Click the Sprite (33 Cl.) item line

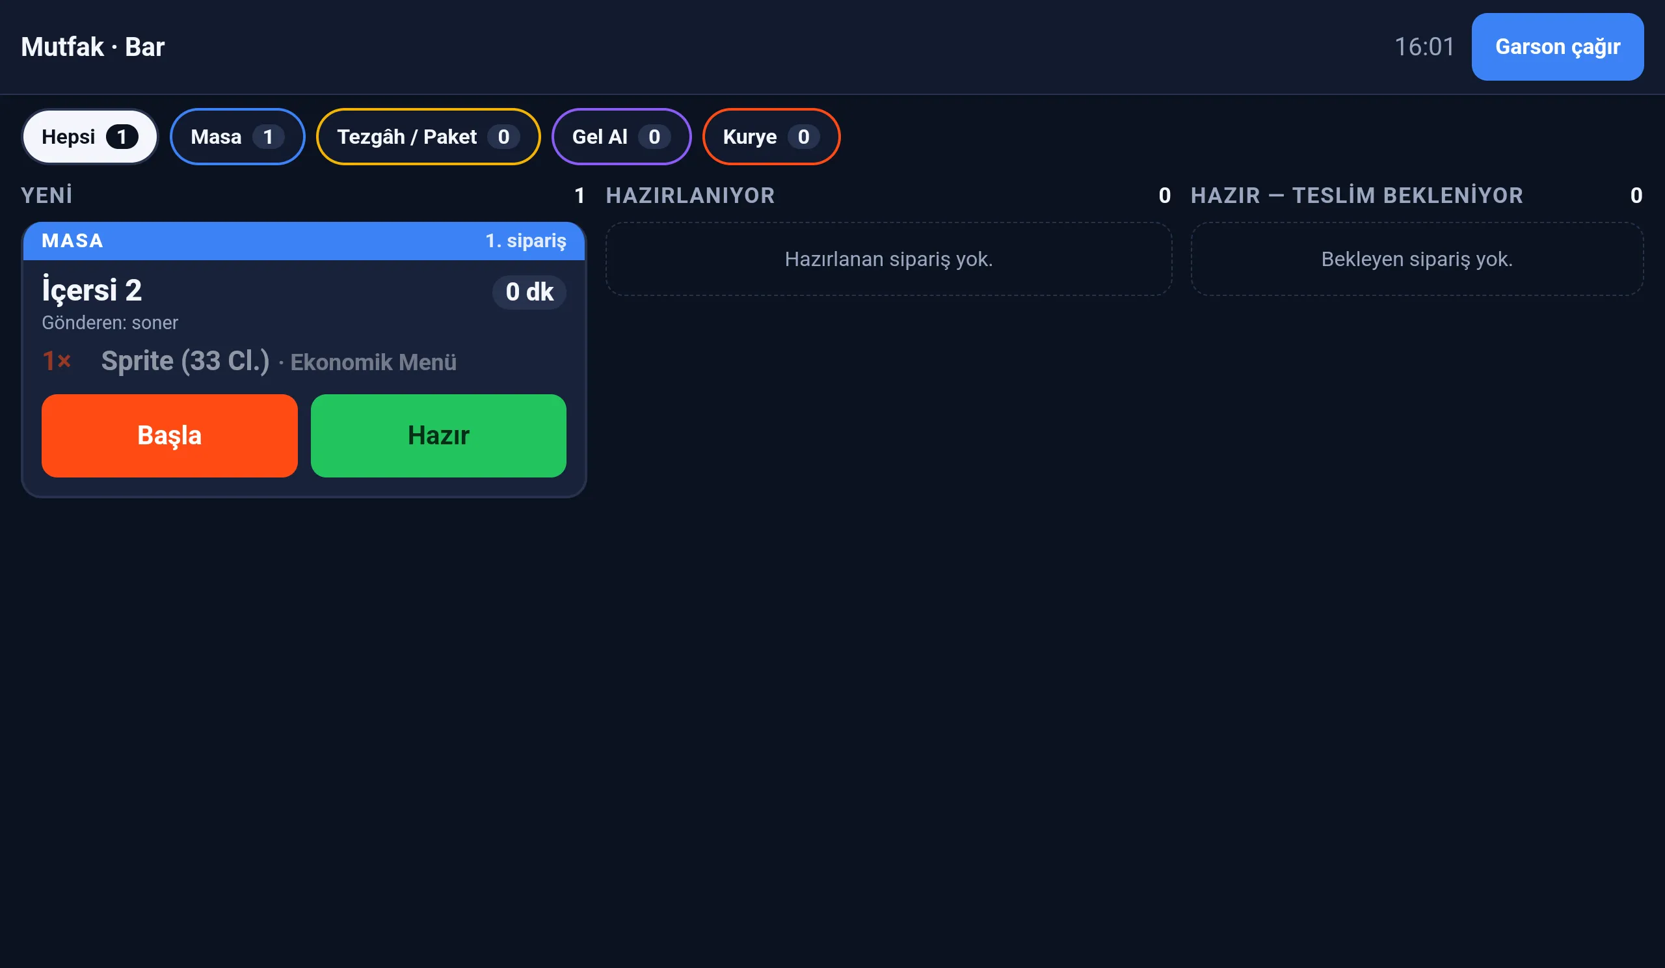304,362
